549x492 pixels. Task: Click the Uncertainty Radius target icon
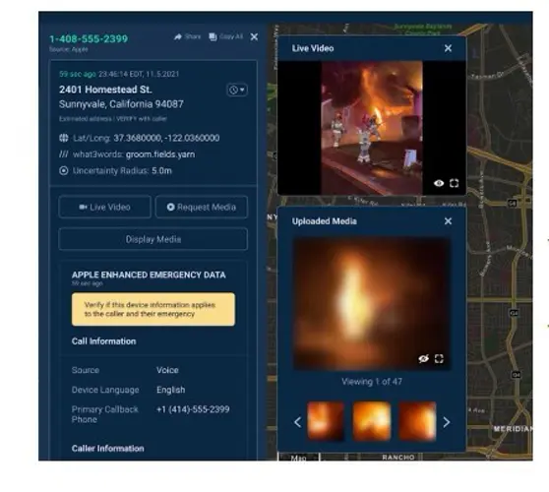click(64, 171)
